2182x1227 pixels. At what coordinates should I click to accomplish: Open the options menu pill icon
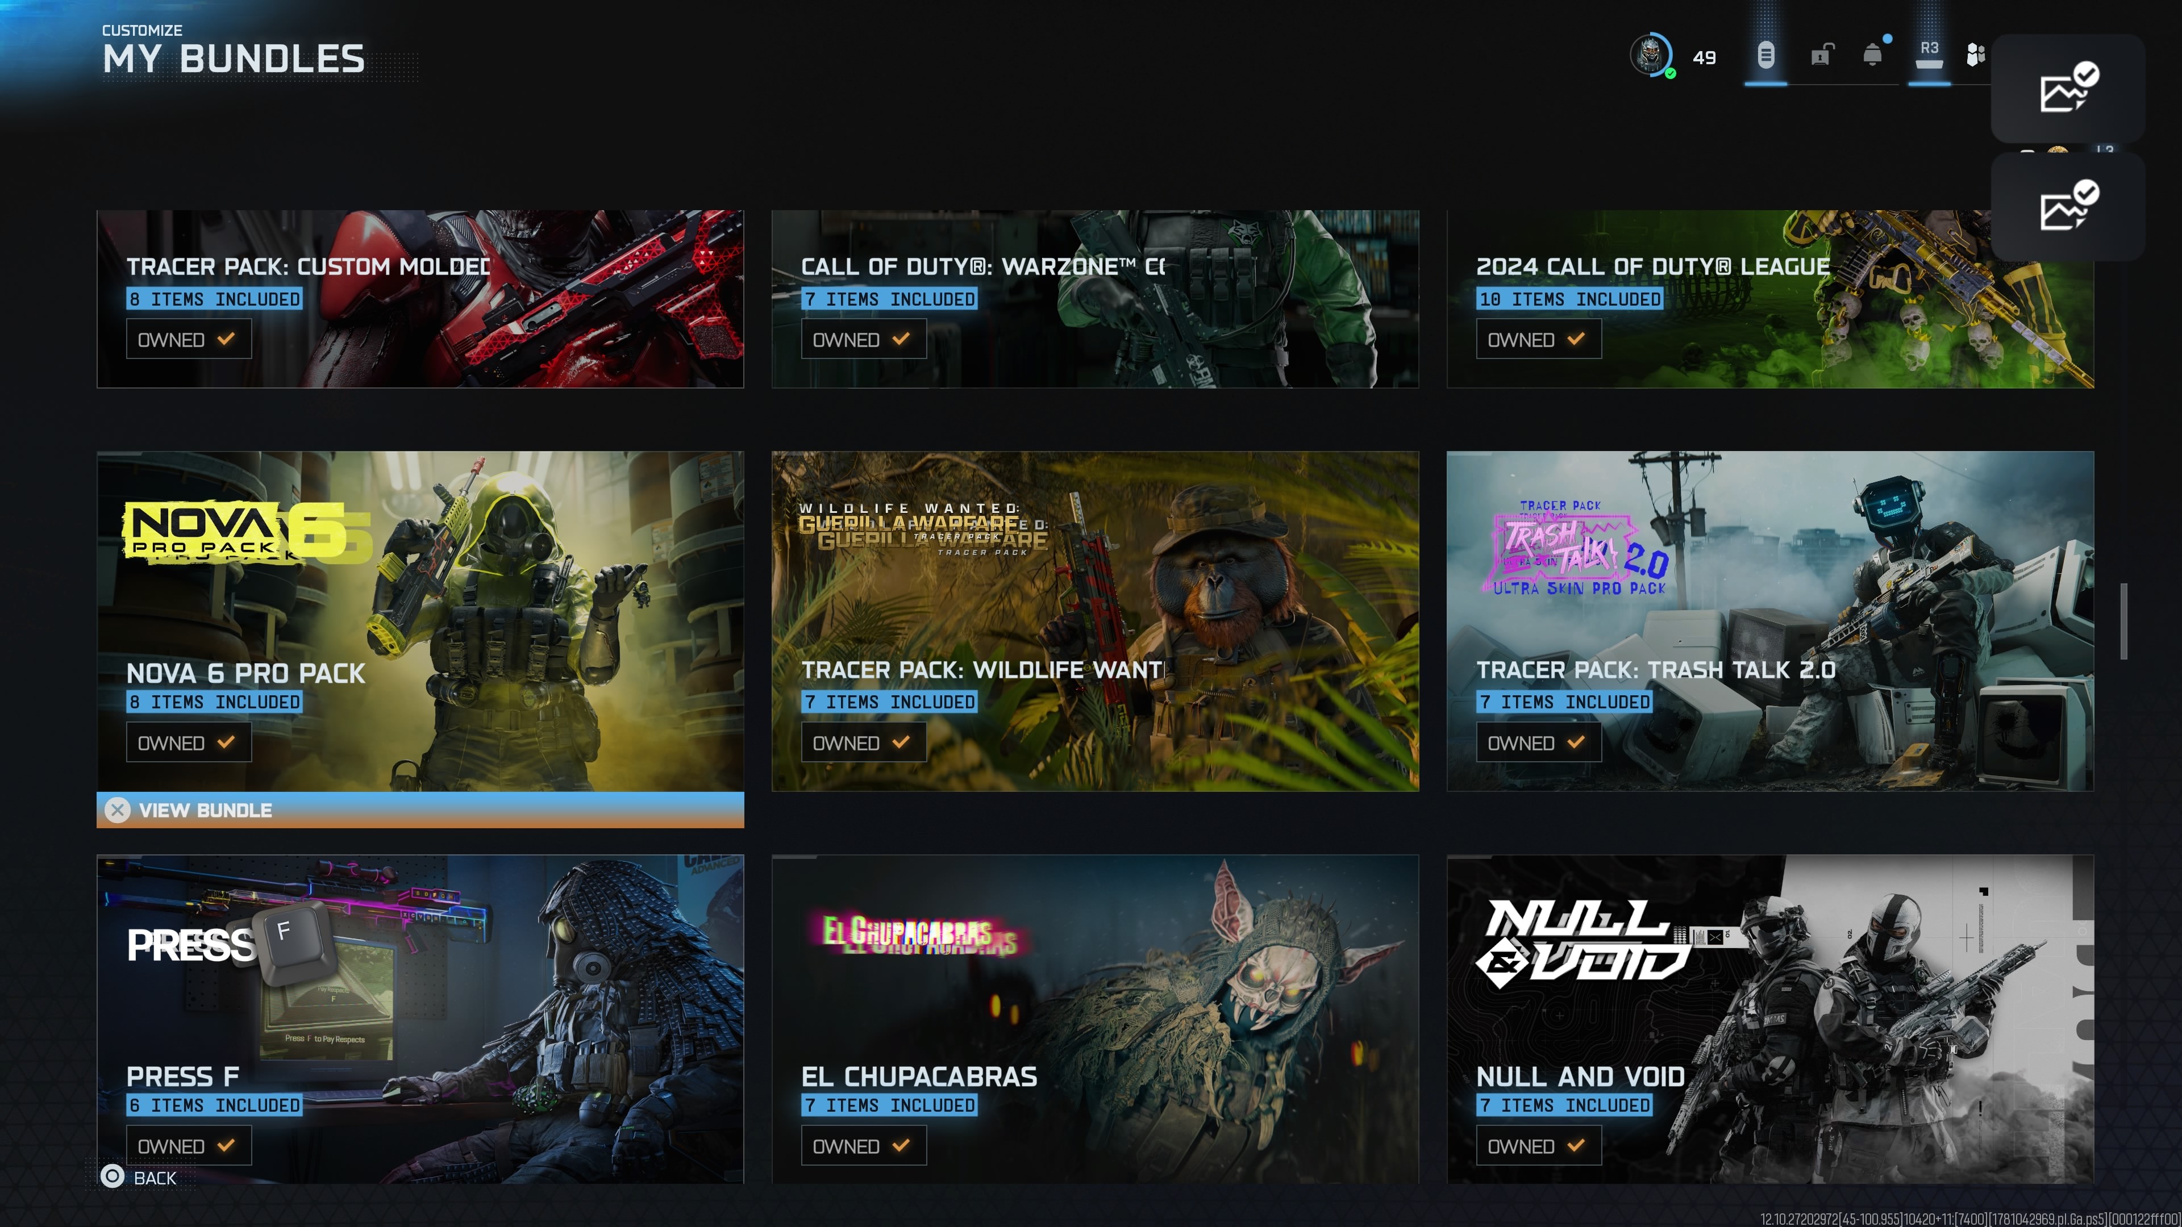pos(1765,56)
